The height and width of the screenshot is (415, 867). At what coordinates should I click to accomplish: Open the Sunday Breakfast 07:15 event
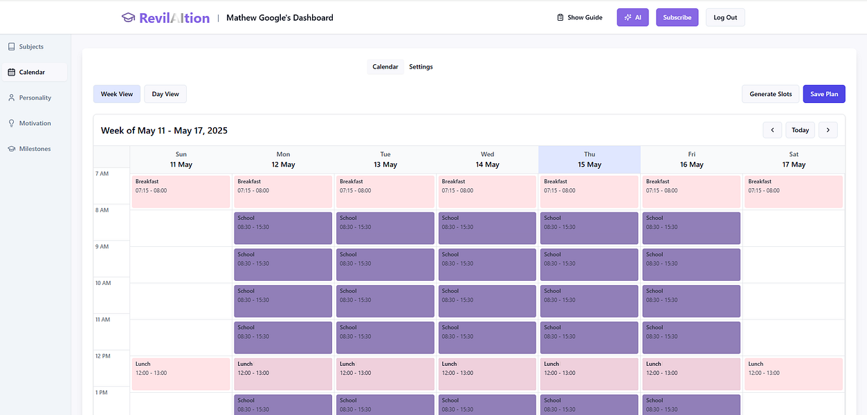(181, 192)
